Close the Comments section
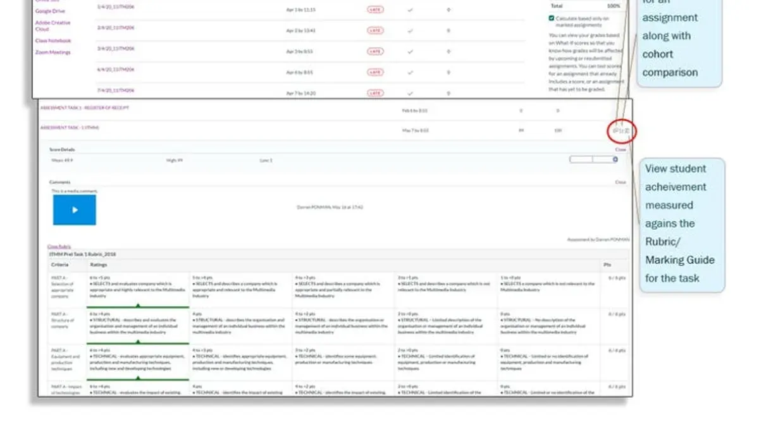Viewport: 759px width, 427px height. pos(620,182)
